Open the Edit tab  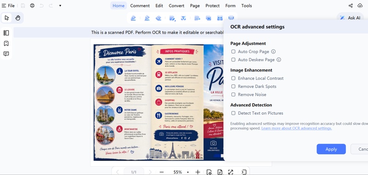coord(159,6)
